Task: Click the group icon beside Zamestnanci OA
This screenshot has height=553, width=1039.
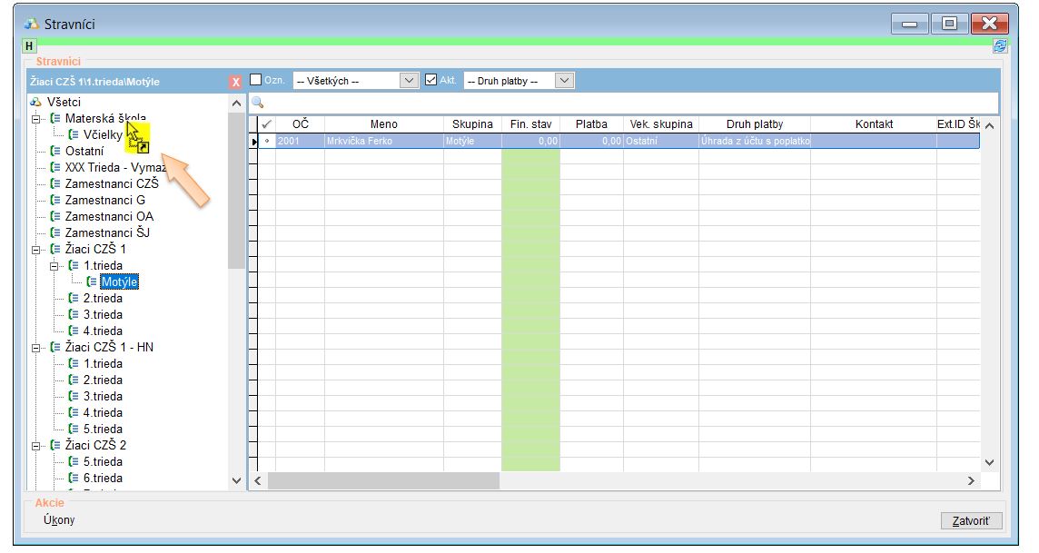Action: point(55,216)
